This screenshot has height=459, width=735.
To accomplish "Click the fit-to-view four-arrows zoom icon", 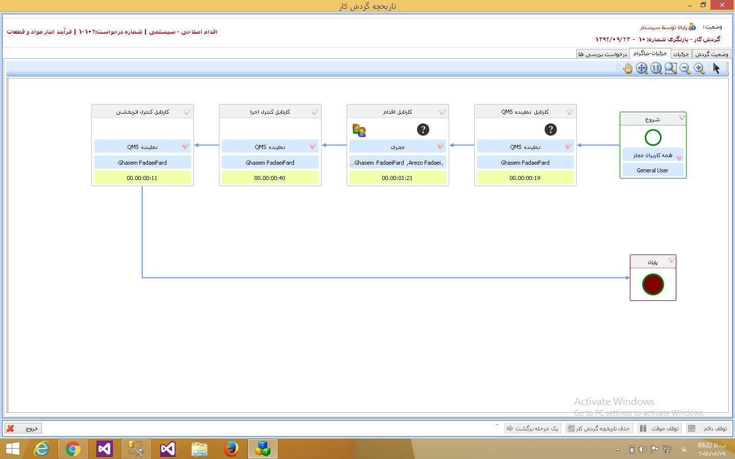I will point(642,68).
